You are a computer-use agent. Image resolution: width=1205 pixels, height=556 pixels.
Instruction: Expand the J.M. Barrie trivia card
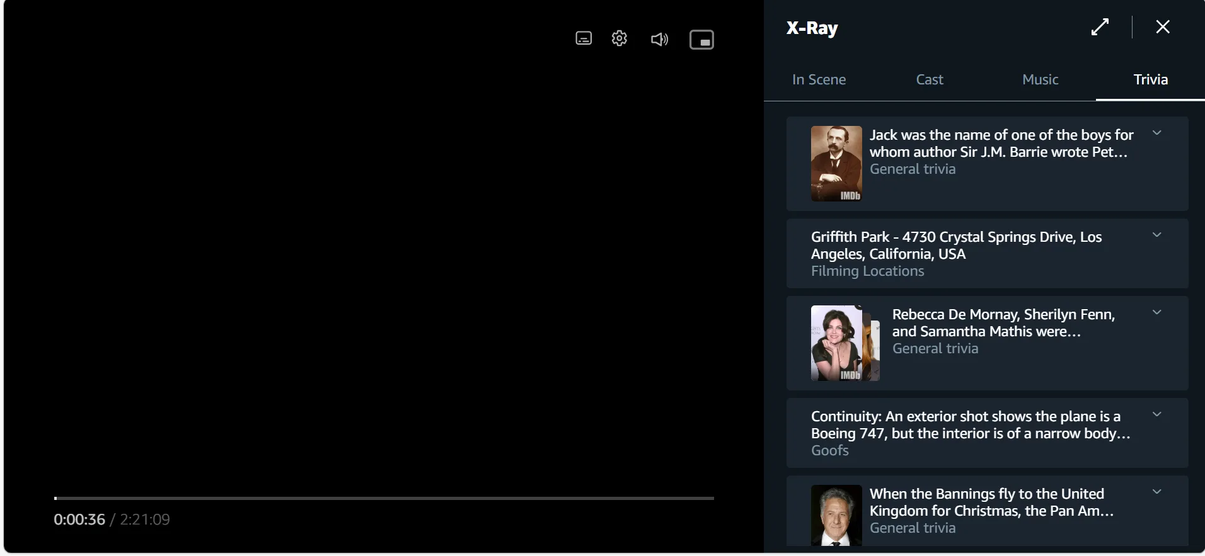click(1156, 133)
